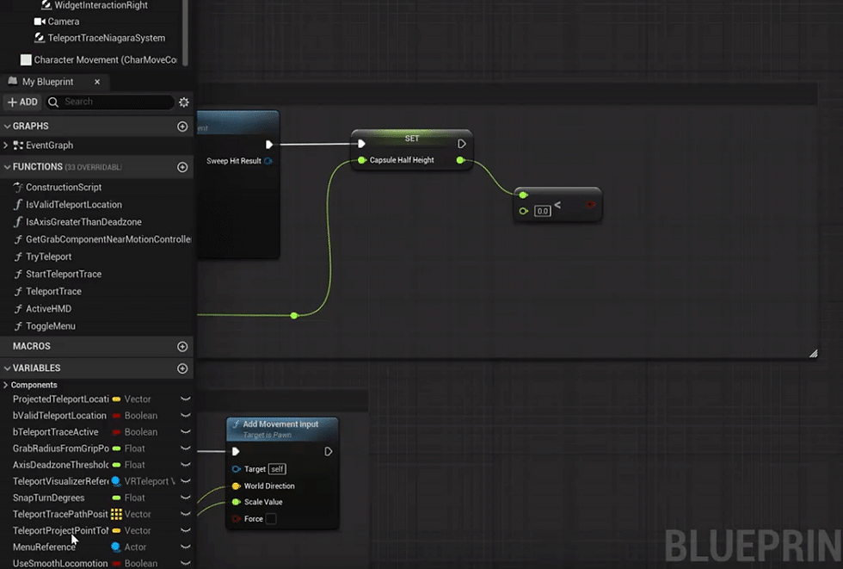The height and width of the screenshot is (569, 843).
Task: Select the My Blueprint tab
Action: [x=48, y=82]
